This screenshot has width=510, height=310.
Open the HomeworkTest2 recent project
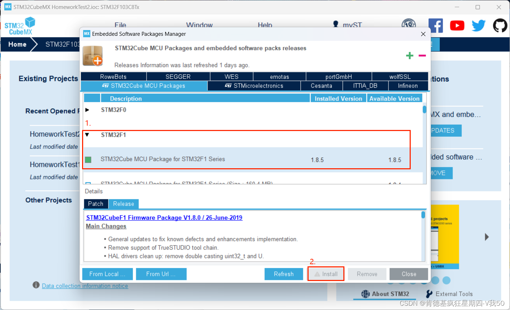(x=54, y=134)
